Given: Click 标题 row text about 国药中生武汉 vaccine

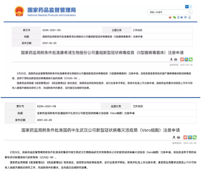Looking at the screenshot, I should click(x=86, y=113).
